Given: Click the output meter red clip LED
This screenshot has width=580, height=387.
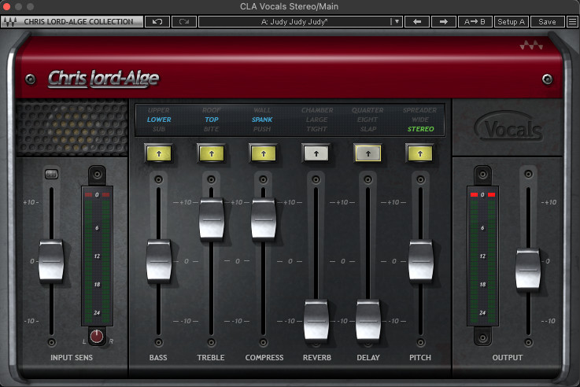Looking at the screenshot, I should 482,194.
